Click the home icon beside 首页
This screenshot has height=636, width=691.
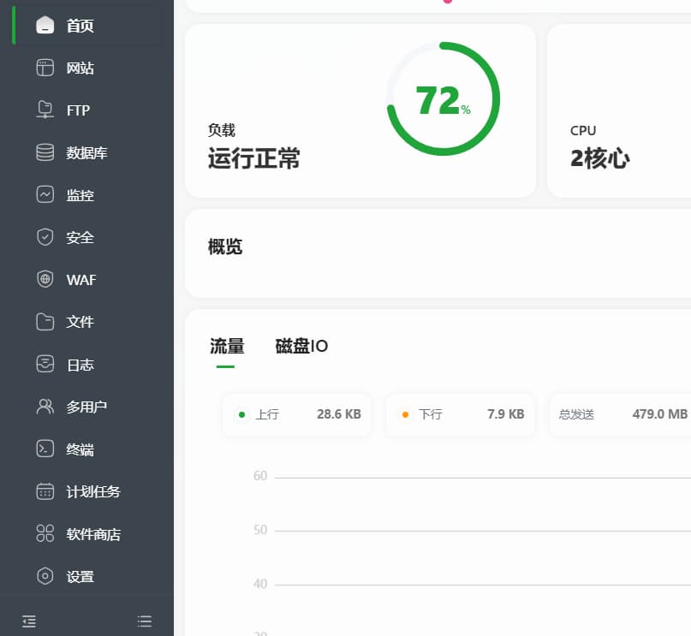click(45, 25)
